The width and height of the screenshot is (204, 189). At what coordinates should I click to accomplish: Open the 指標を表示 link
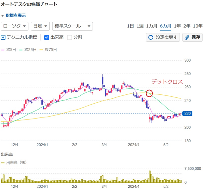(x=16, y=16)
